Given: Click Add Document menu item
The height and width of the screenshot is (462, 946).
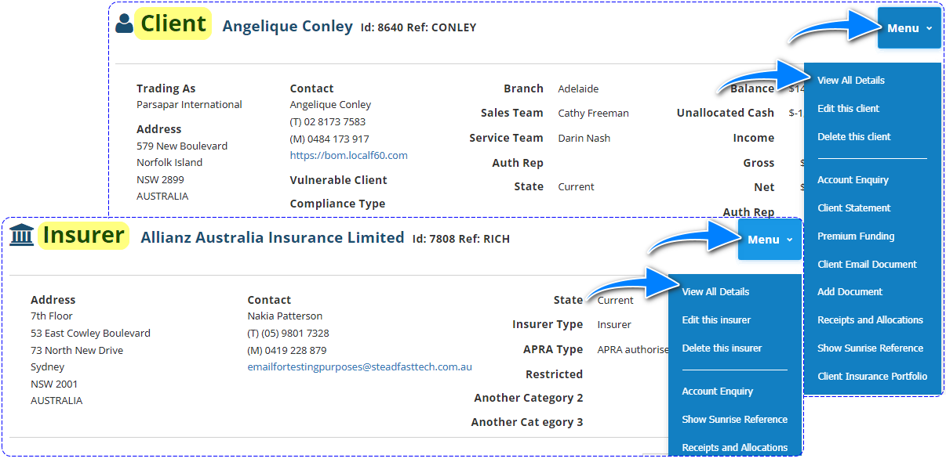Looking at the screenshot, I should (850, 291).
